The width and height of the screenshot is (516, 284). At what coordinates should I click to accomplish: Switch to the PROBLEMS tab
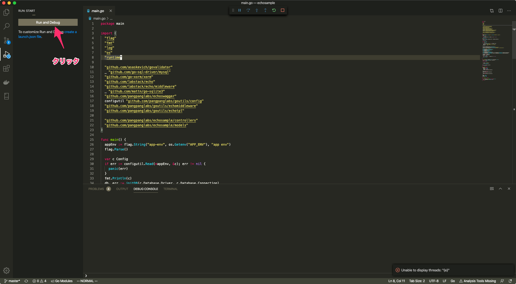click(96, 189)
